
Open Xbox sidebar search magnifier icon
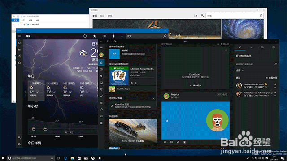click(101, 110)
